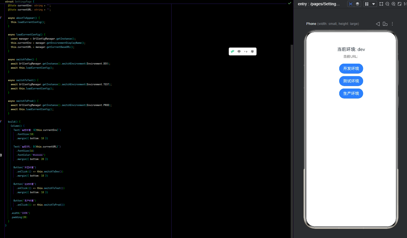The height and width of the screenshot is (238, 407).
Task: Click the IME logo icon on floating bar
Action: (x=232, y=51)
